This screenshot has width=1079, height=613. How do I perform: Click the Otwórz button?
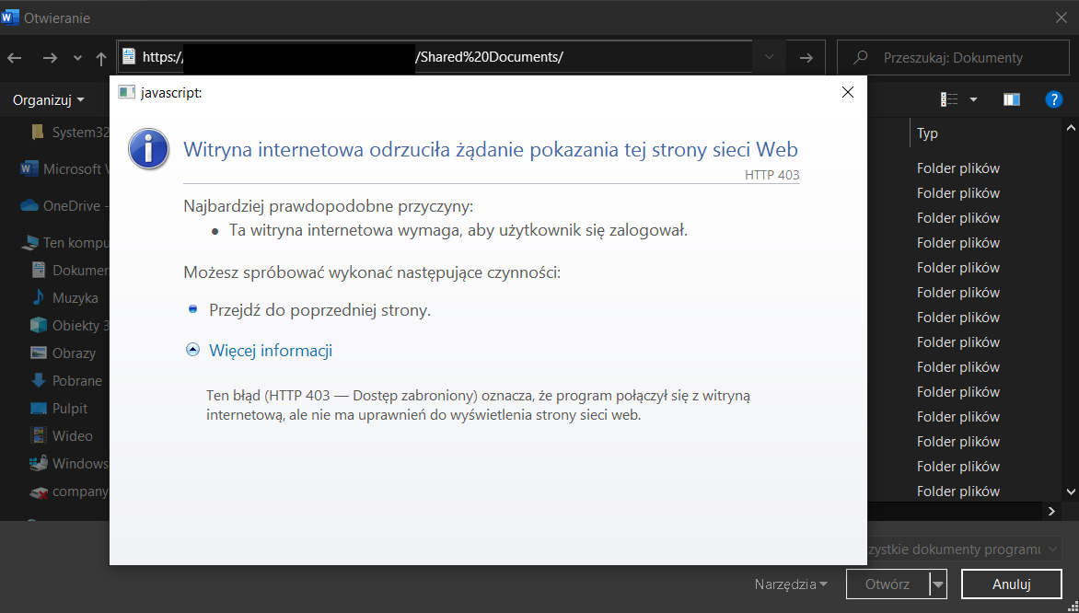[888, 584]
